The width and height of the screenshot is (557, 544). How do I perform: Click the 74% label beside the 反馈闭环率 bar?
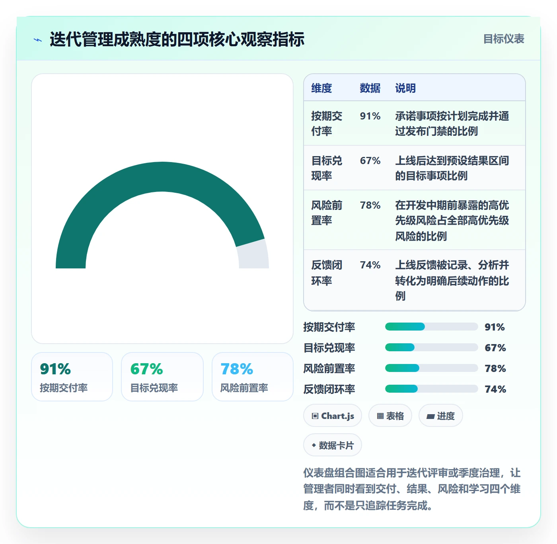click(495, 389)
